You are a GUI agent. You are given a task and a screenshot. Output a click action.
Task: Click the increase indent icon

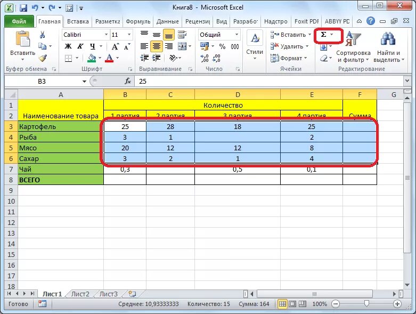point(157,58)
